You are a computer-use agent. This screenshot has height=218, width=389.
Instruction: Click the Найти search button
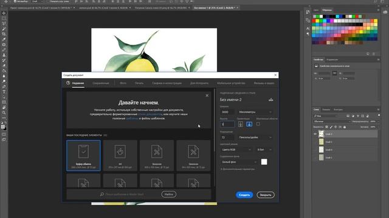[169, 194]
